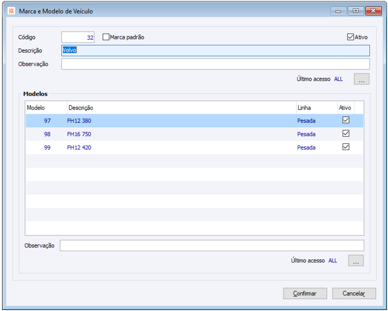Minimize the Marca e Modelo window
The height and width of the screenshot is (311, 388).
[338, 11]
